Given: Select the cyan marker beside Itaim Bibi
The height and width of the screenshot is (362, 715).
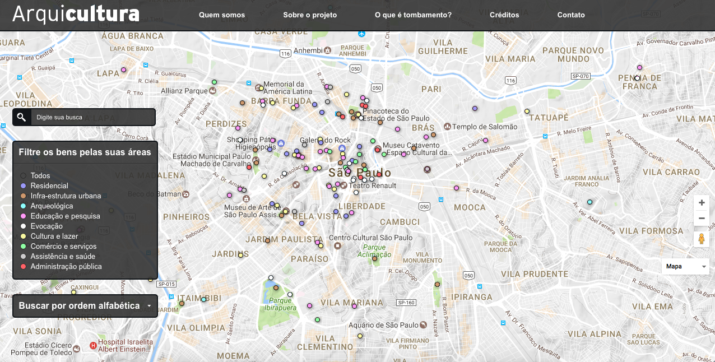Looking at the screenshot, I should (x=204, y=299).
